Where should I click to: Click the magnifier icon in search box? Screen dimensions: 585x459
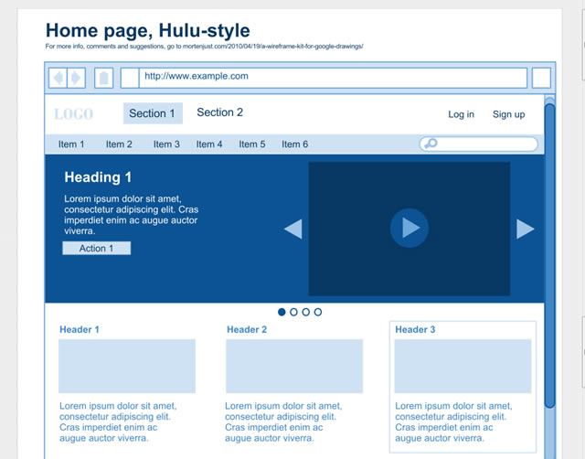pyautogui.click(x=431, y=144)
